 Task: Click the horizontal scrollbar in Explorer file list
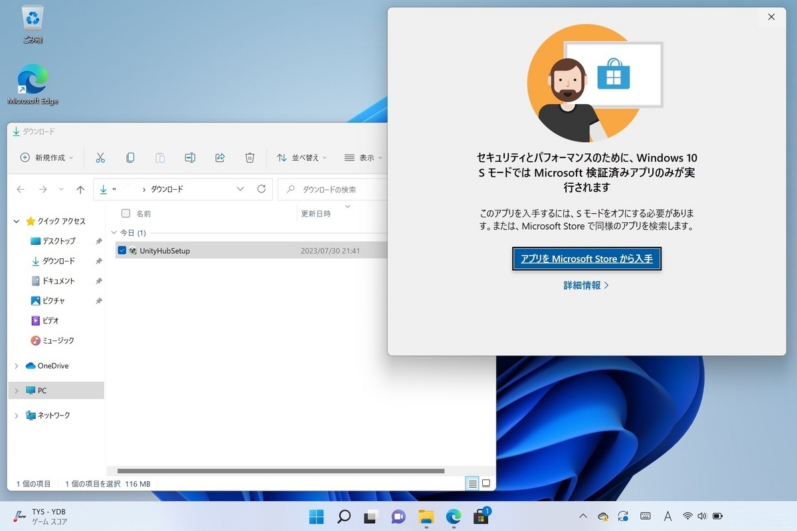pos(281,471)
